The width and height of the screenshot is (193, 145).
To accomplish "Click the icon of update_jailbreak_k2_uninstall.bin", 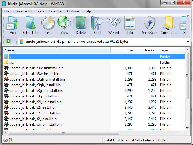I will pos(6,113).
